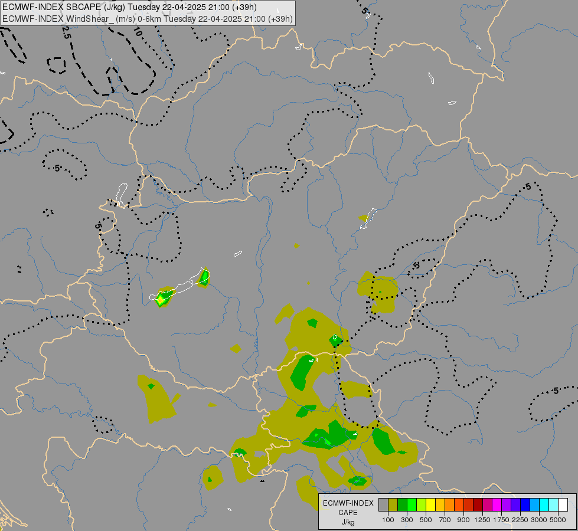
Task: Click the magenta swatch left of 1750
Action: [x=497, y=505]
